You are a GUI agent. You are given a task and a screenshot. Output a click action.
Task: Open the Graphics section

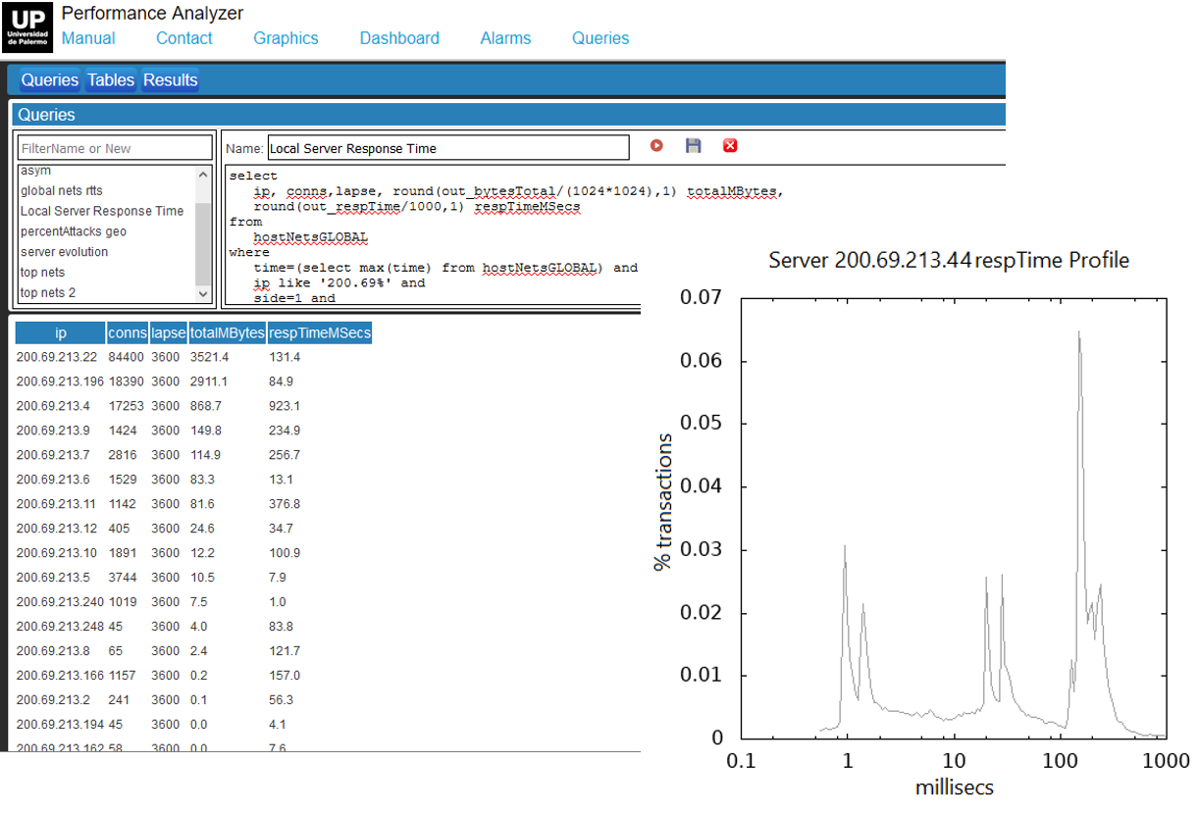coord(286,38)
